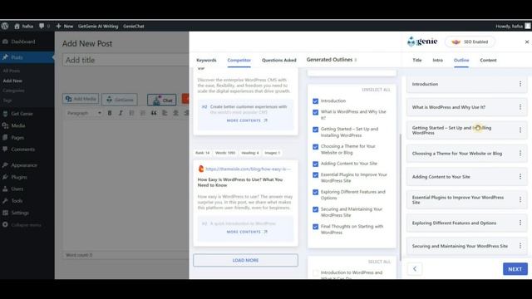Close the Genie panel with the X
Image resolution: width=532 pixels, height=299 pixels.
(526, 42)
